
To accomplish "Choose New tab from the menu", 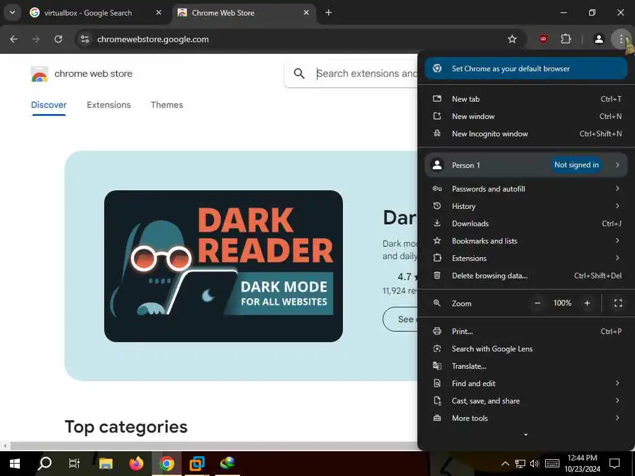I will point(526,99).
